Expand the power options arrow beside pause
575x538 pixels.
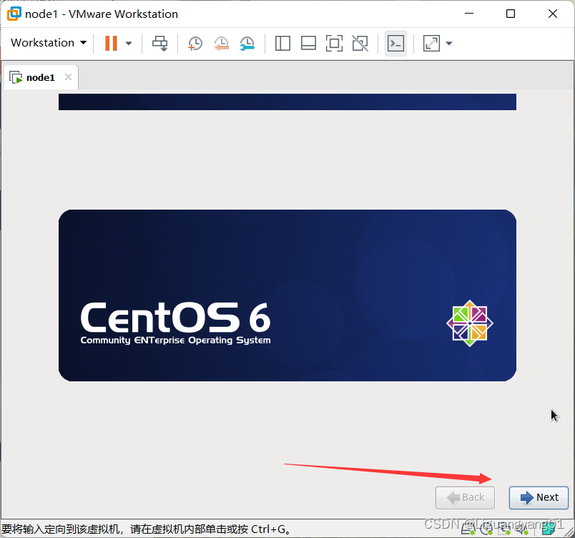[x=129, y=43]
